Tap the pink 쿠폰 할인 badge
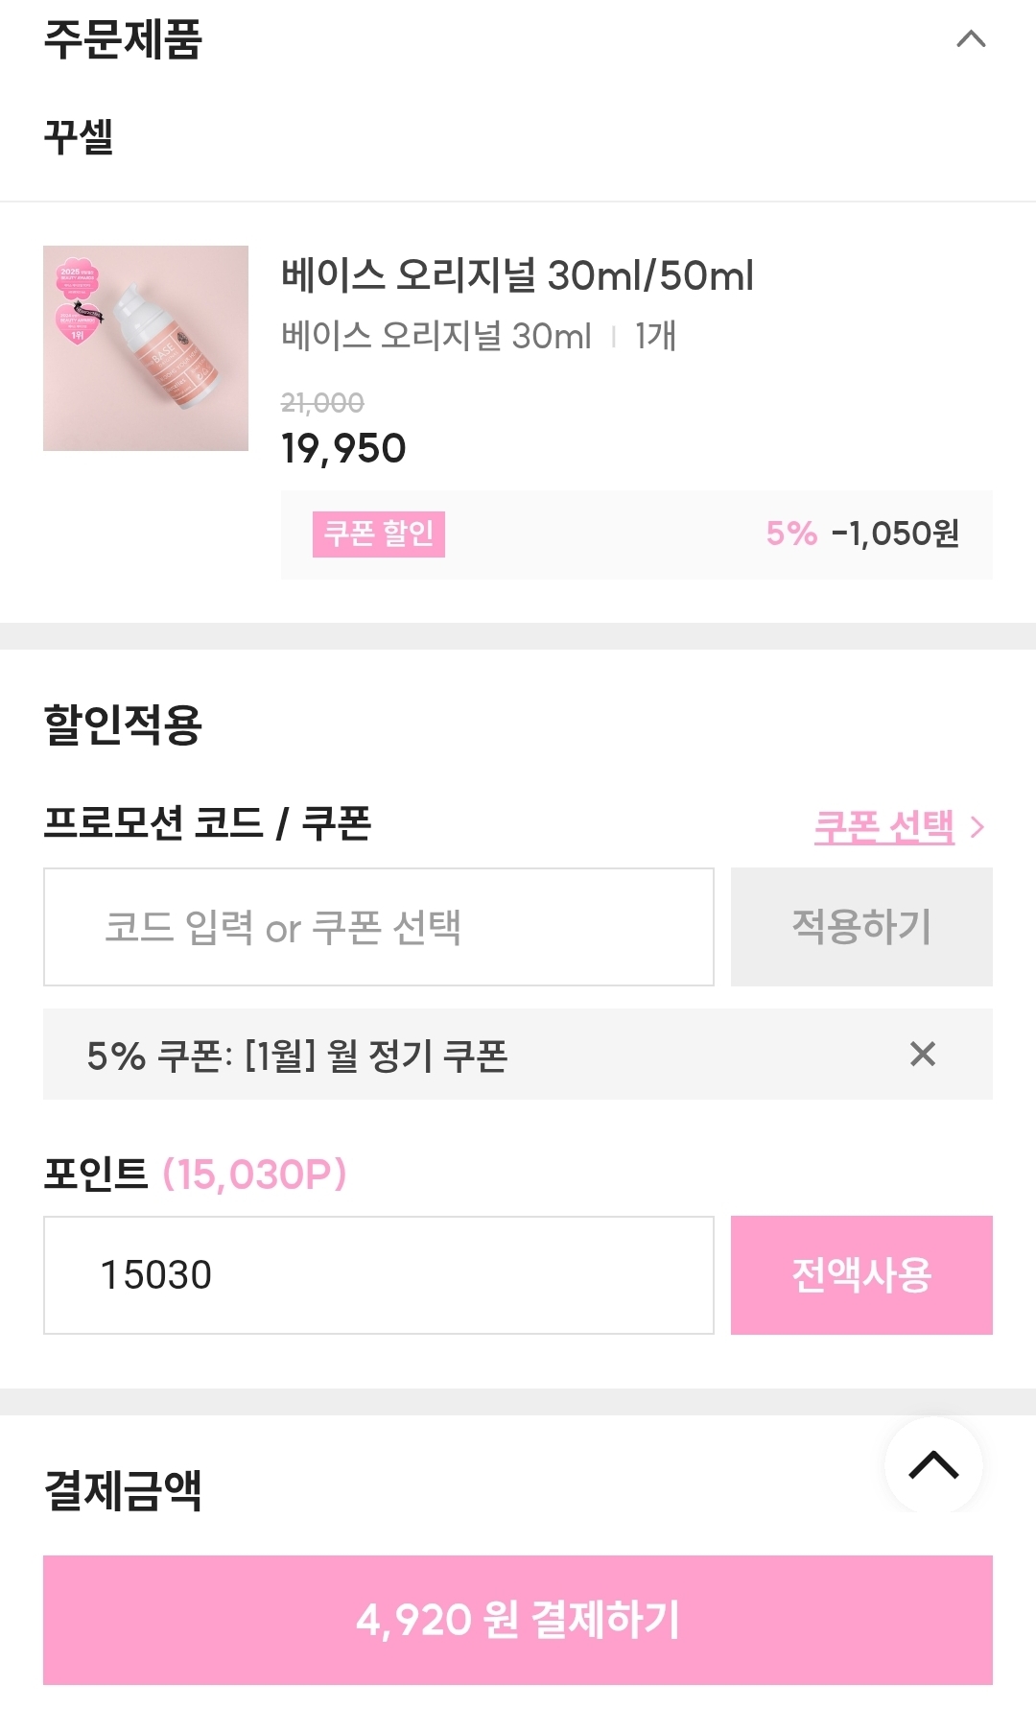This screenshot has height=1709, width=1036. 379,534
